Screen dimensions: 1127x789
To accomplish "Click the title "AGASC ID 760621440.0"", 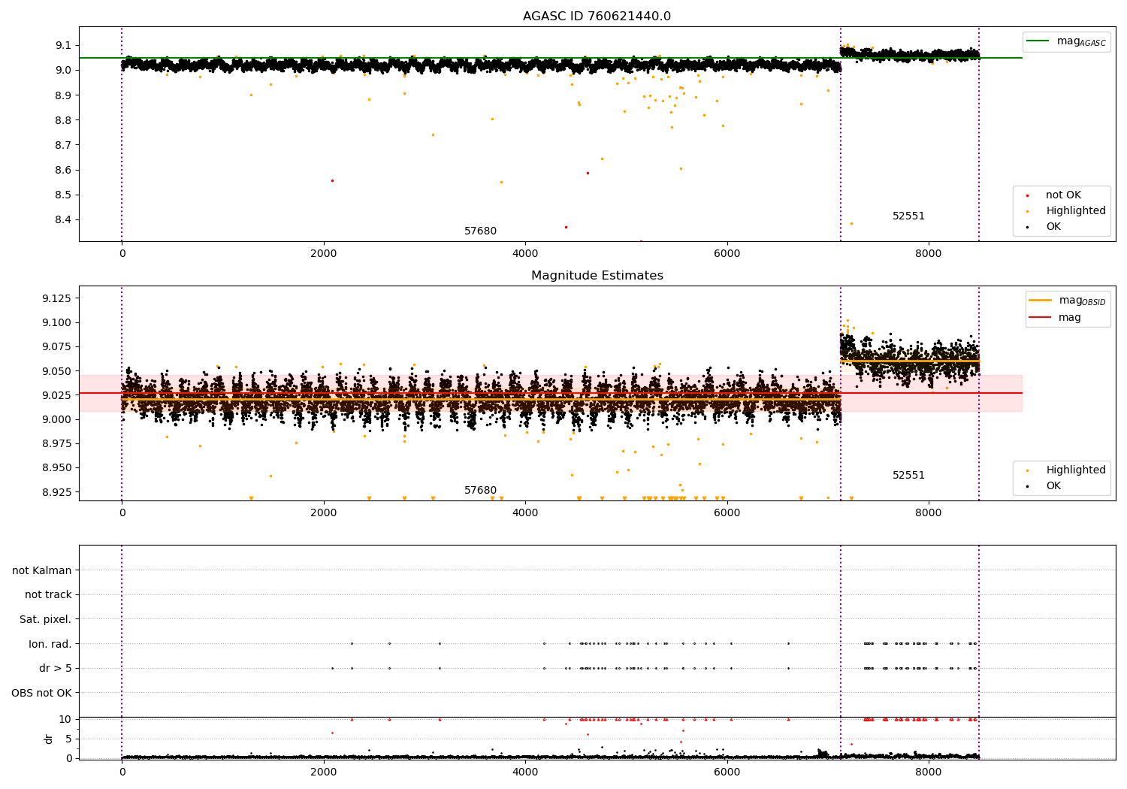I will (x=597, y=17).
